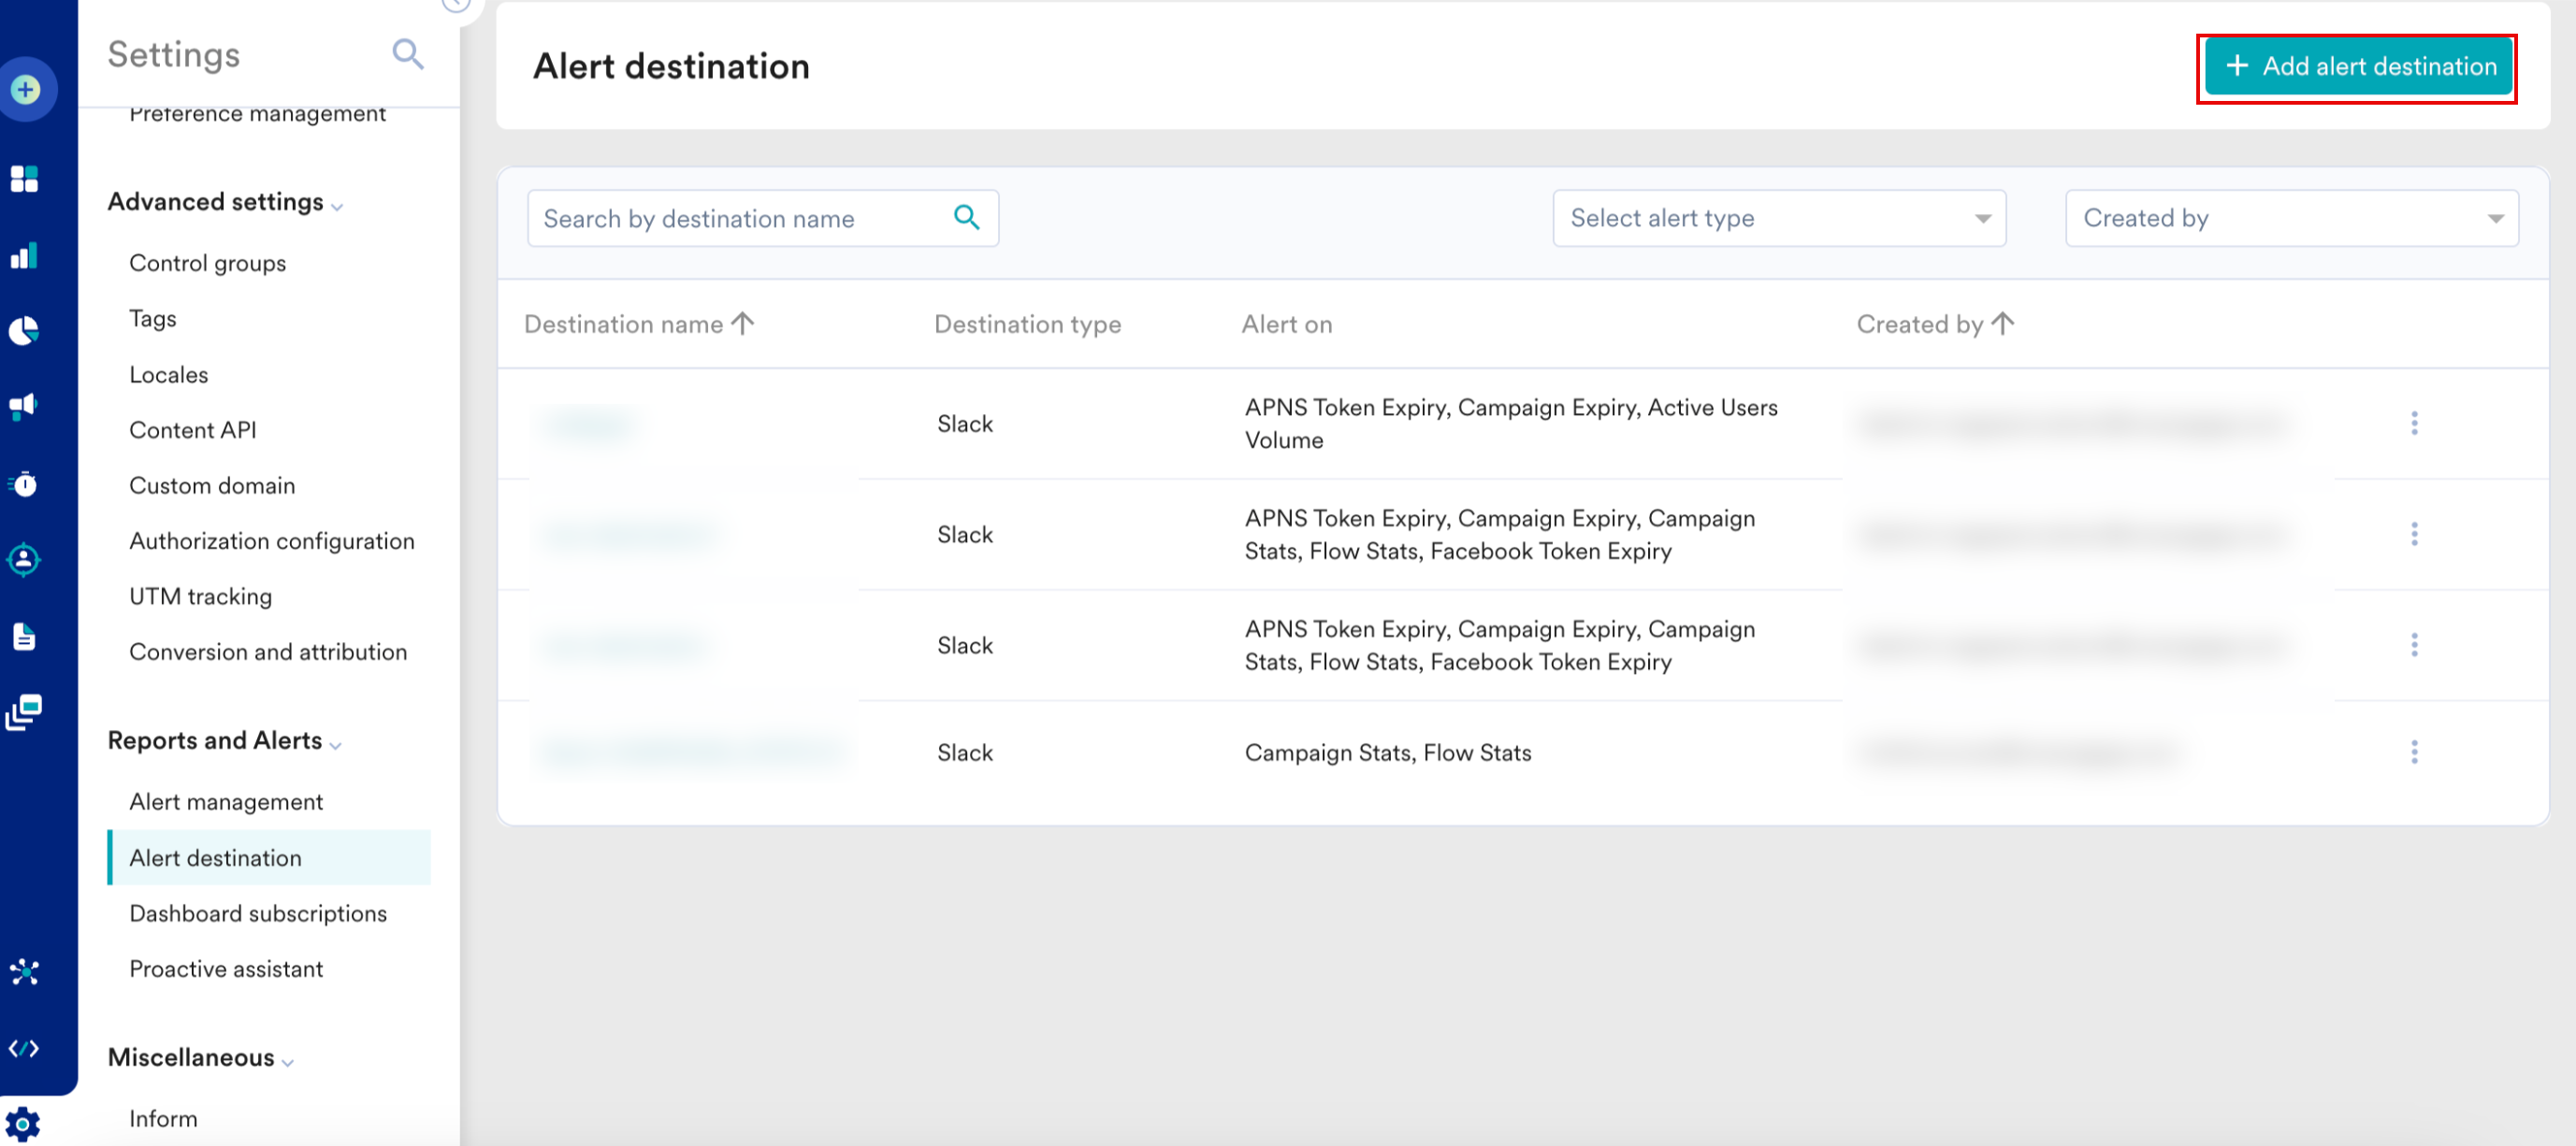This screenshot has width=2576, height=1146.
Task: Click the Search by destination name field
Action: coord(740,218)
